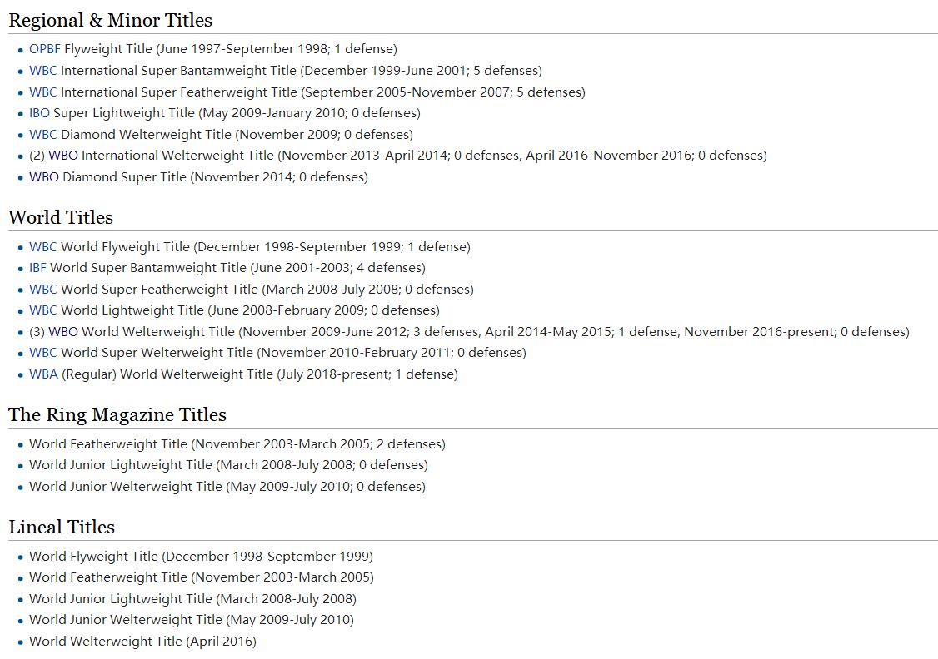The width and height of the screenshot is (938, 659).
Task: Click Lineal World Welterweight Title April 2016
Action: click(143, 641)
